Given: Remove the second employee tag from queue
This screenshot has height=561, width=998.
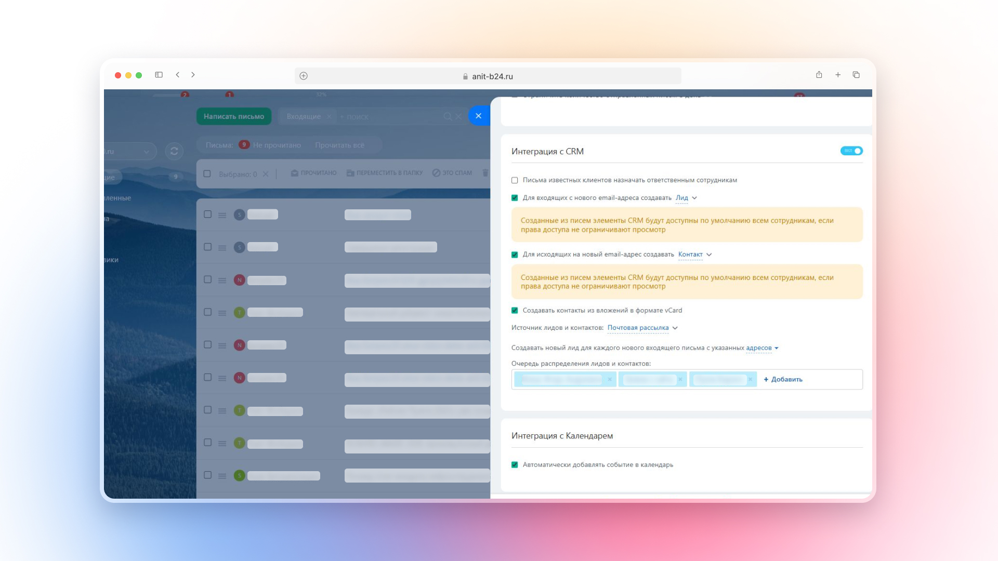Looking at the screenshot, I should (x=680, y=379).
